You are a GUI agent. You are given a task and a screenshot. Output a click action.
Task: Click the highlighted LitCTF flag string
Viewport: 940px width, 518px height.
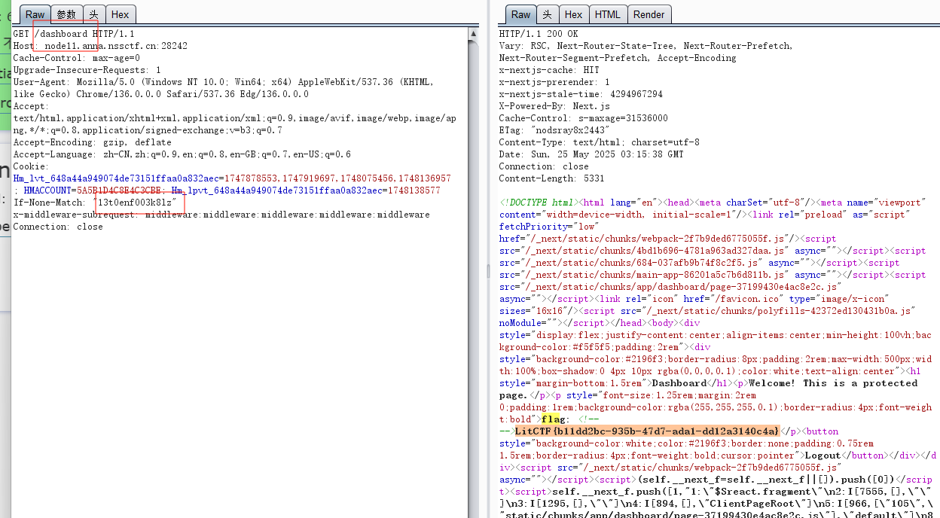[646, 431]
